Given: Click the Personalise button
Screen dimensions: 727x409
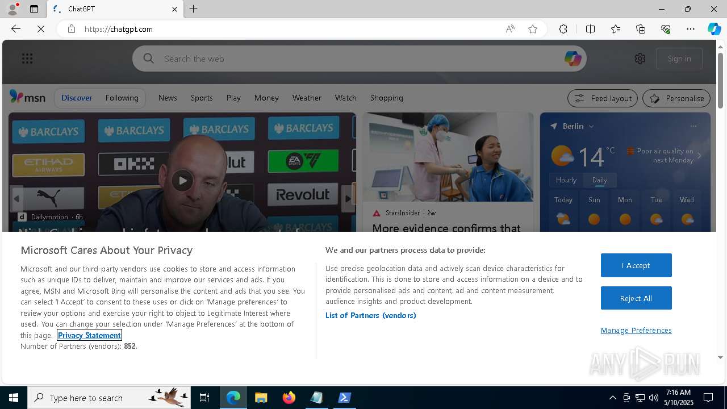Looking at the screenshot, I should [x=676, y=98].
